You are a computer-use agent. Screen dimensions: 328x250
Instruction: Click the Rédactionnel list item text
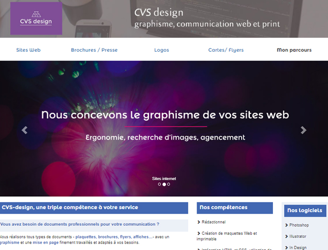pyautogui.click(x=214, y=222)
